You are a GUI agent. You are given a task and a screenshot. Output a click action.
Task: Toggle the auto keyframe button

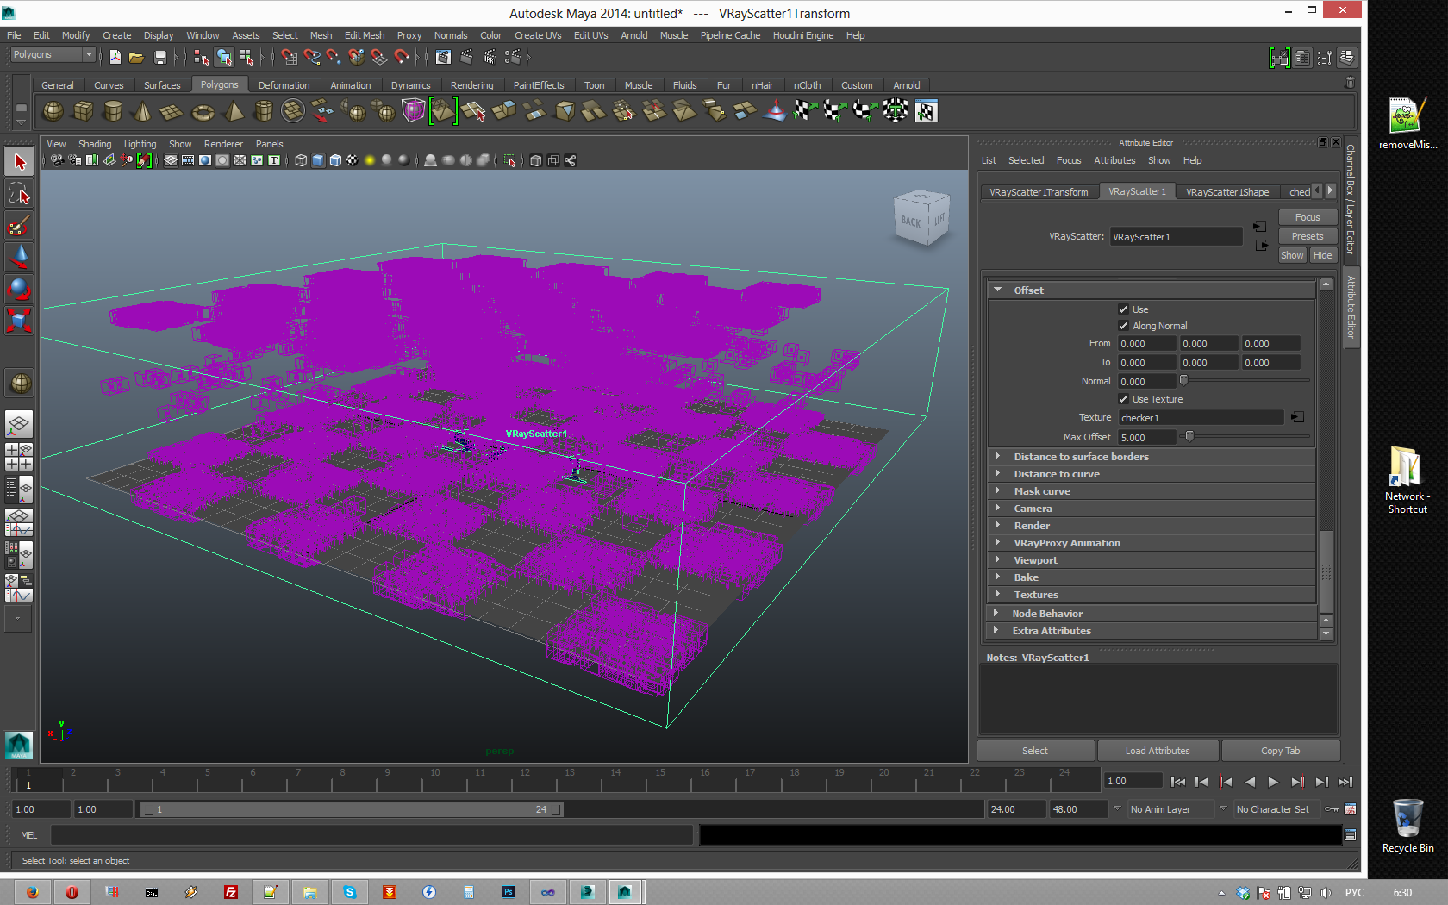tap(1333, 809)
